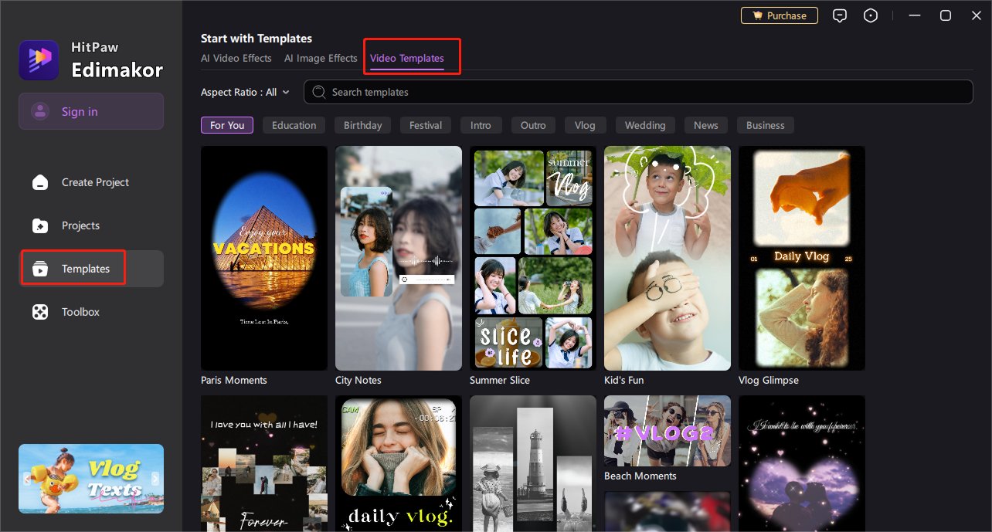Show next banner with right arrow
The image size is (992, 532).
tap(155, 479)
